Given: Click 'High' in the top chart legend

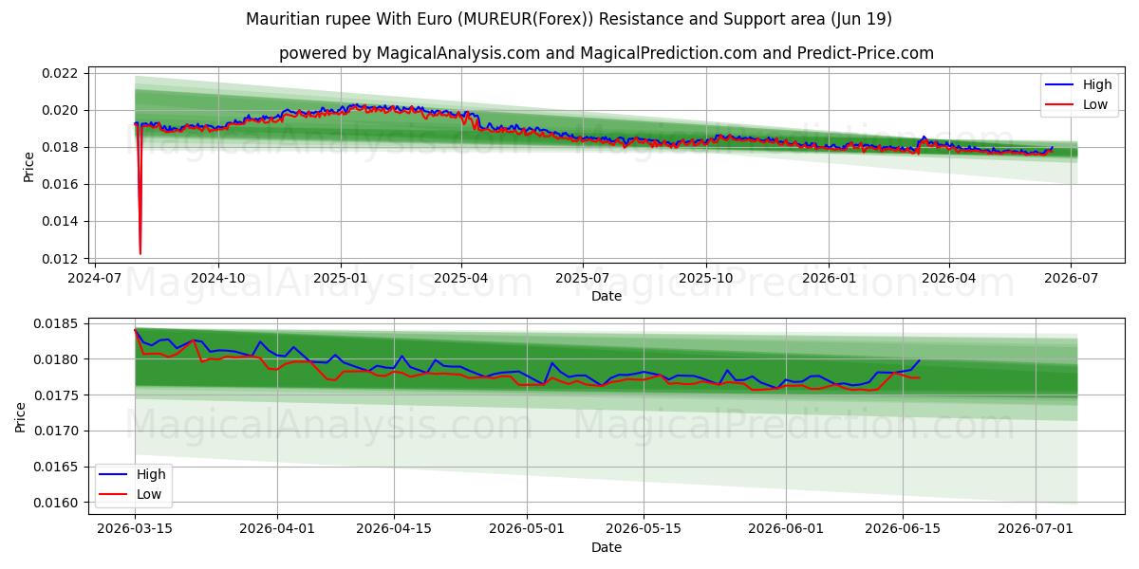Looking at the screenshot, I should pyautogui.click(x=1097, y=84).
